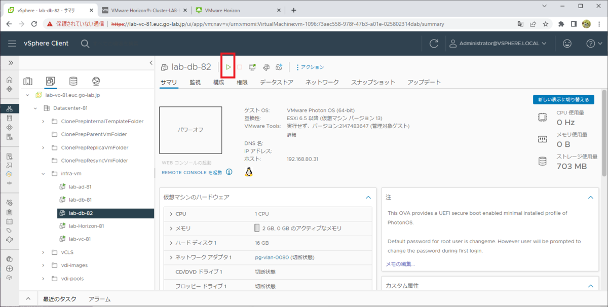
Task: Open Tags icon in the sidebar
Action: [x=9, y=230]
